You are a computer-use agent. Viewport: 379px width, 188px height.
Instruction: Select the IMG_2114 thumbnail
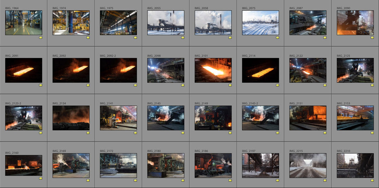coord(260,70)
